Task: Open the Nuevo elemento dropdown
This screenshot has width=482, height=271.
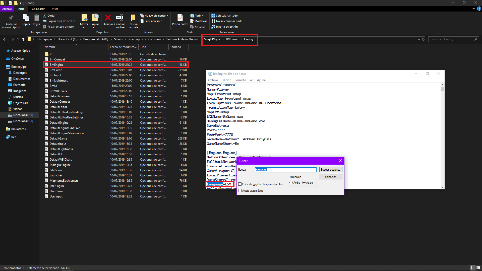Action: pos(154,16)
